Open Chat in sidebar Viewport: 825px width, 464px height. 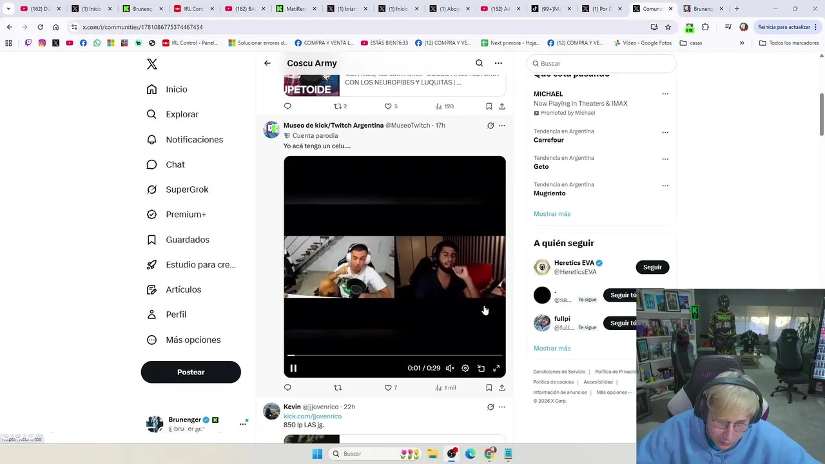(x=166, y=164)
